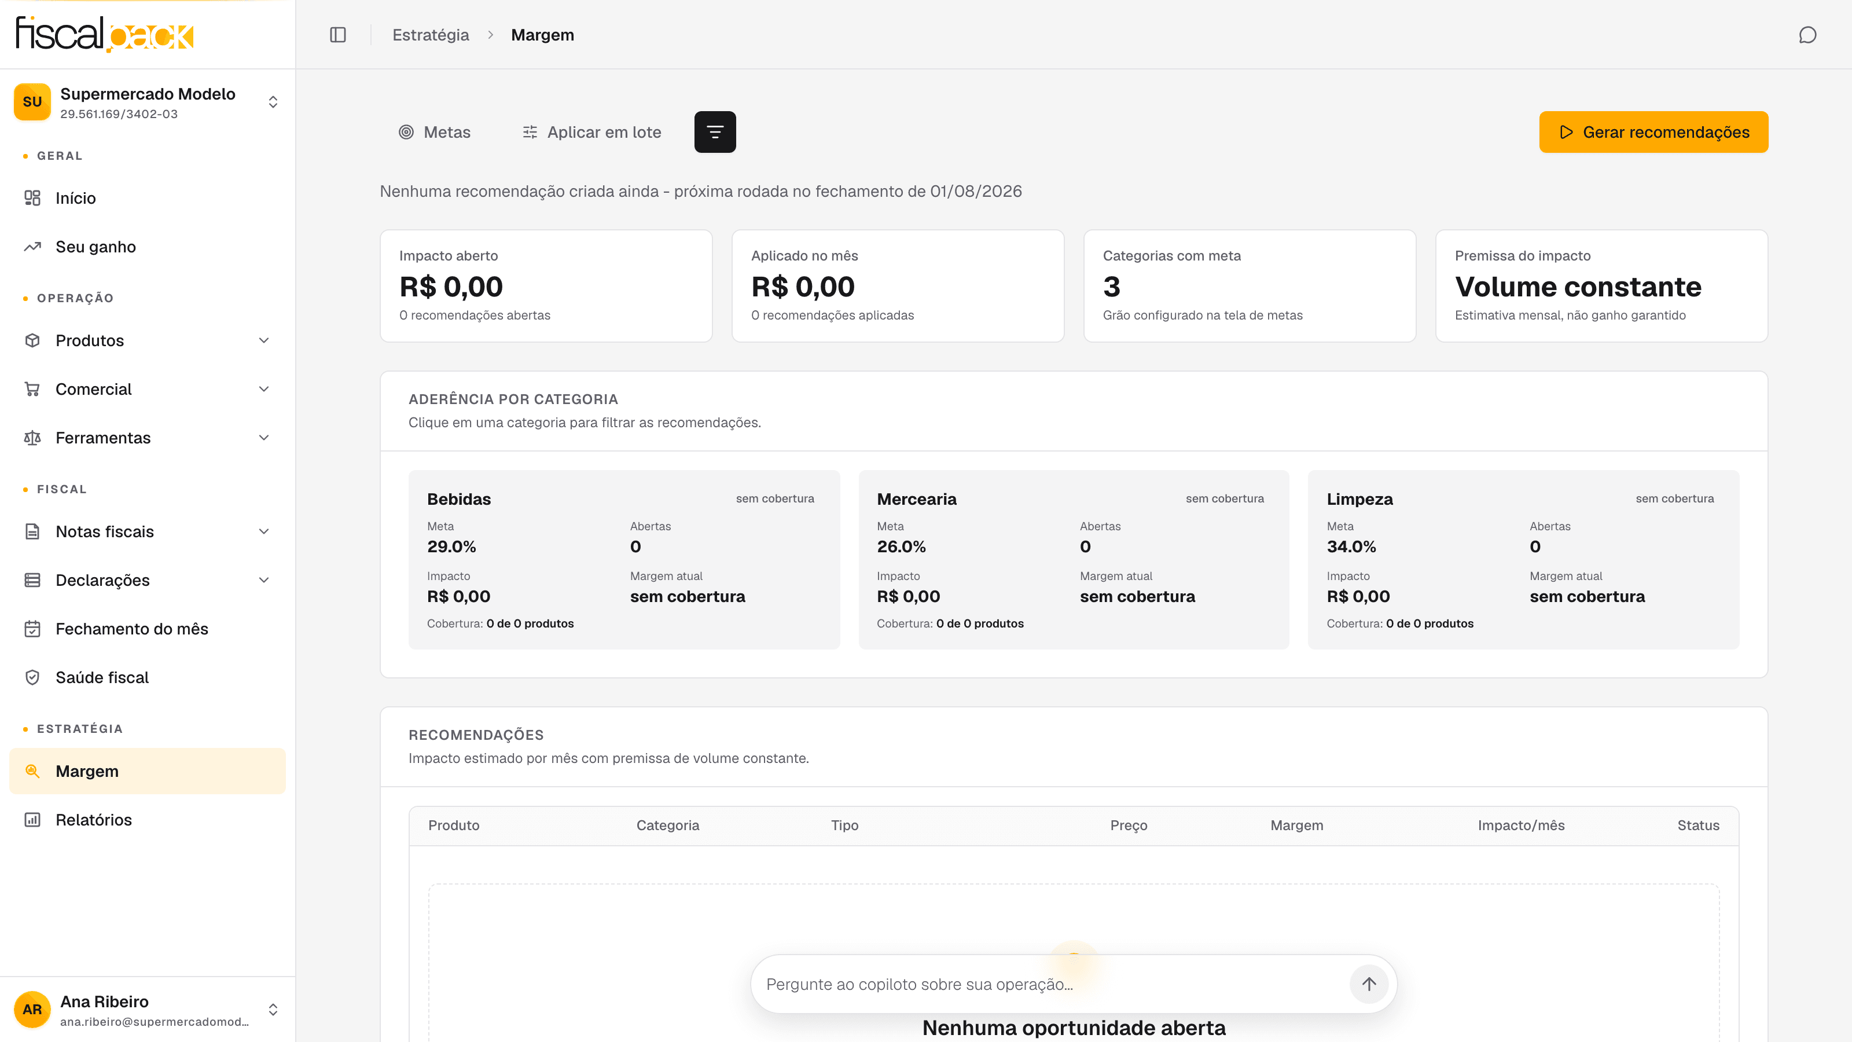Click the Aplicado no mês card
Viewport: 1852px width, 1042px height.
click(898, 285)
